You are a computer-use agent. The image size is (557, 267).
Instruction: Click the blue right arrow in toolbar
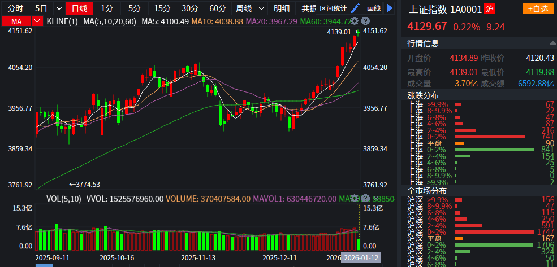pos(390,8)
